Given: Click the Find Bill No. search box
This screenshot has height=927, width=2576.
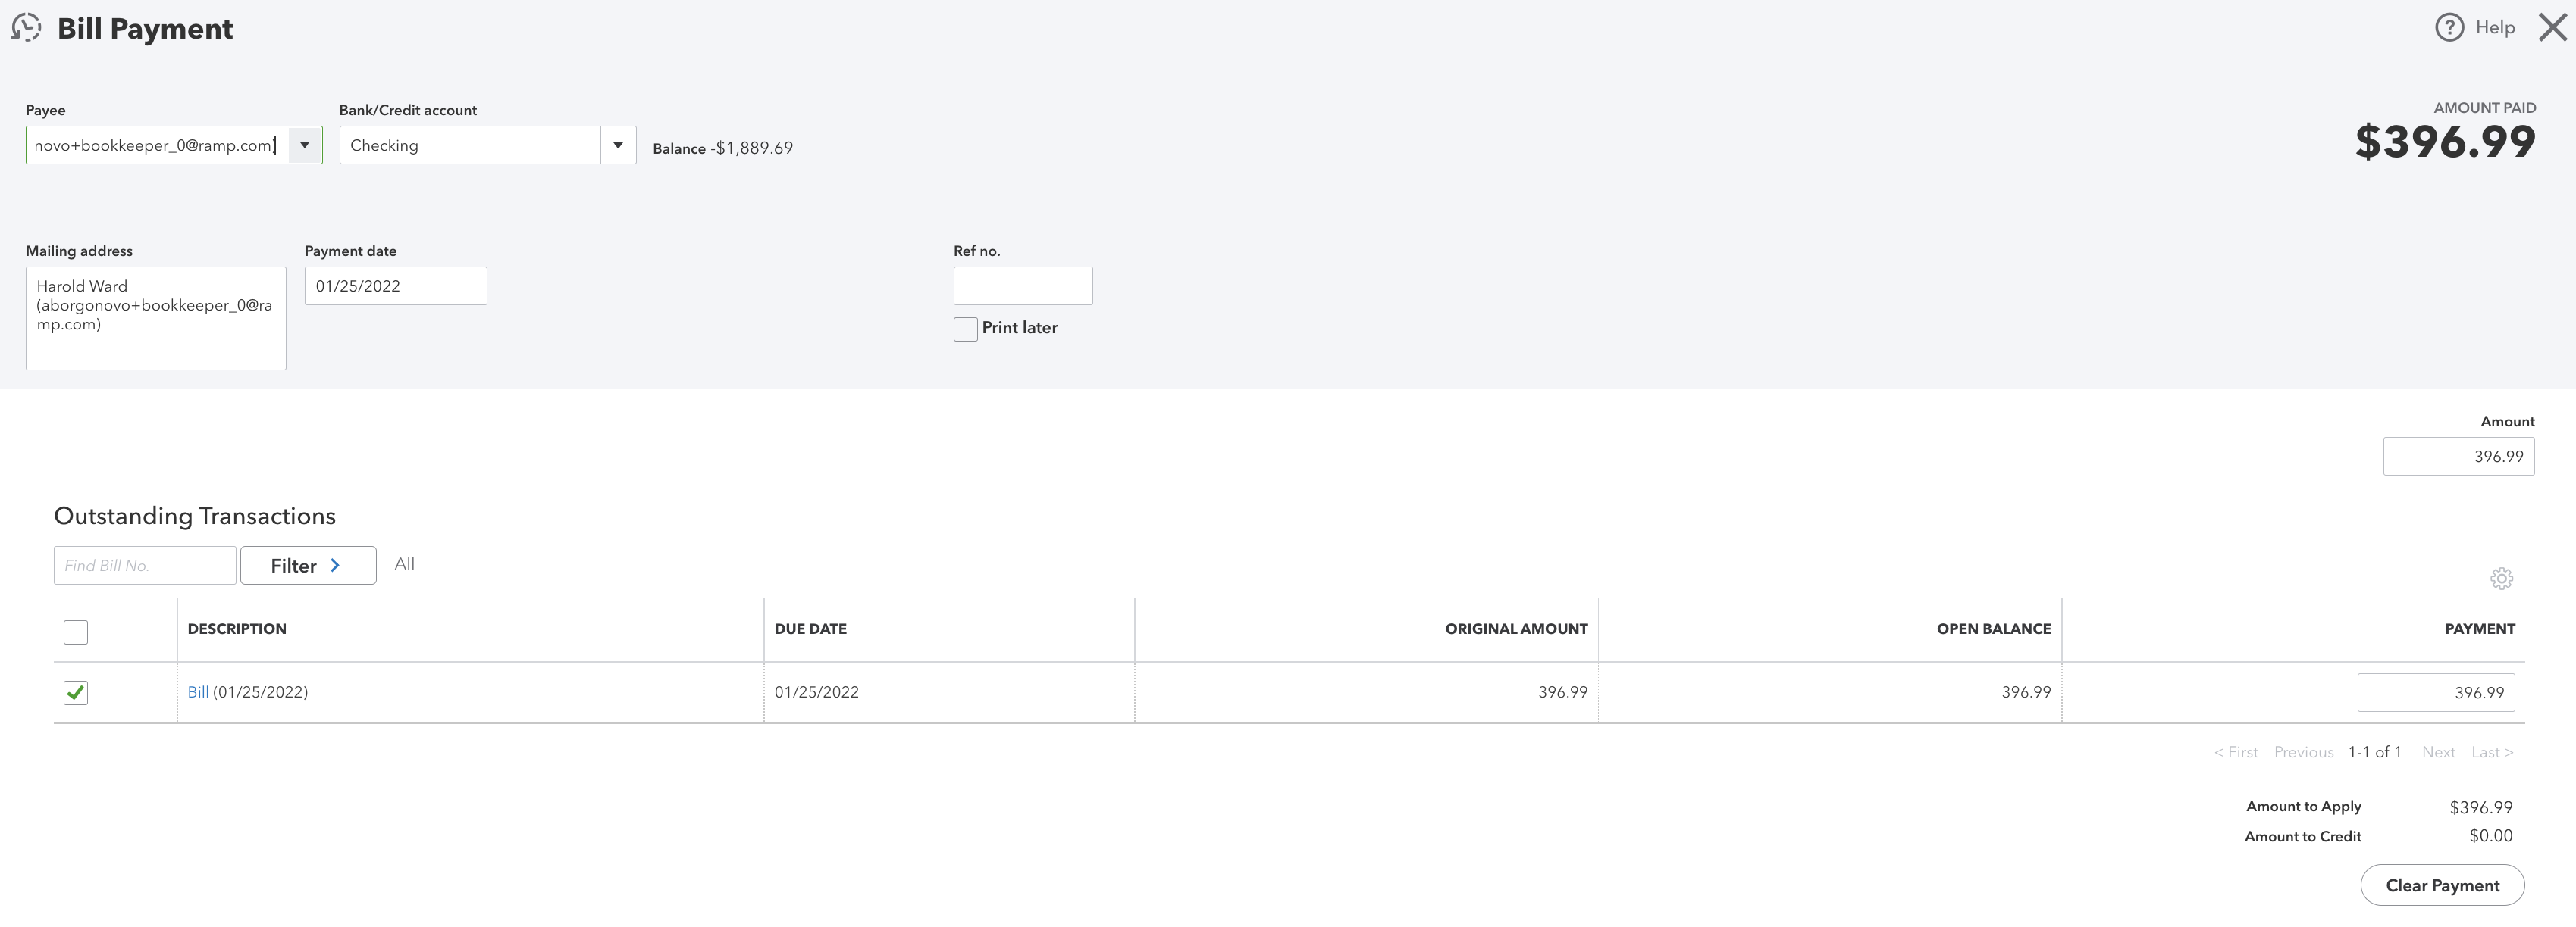Looking at the screenshot, I should point(144,564).
